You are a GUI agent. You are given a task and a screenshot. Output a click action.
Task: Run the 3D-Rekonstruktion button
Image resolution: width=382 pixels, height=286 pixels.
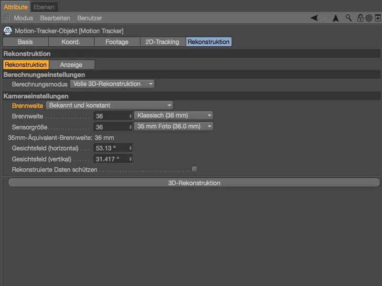[x=194, y=183]
